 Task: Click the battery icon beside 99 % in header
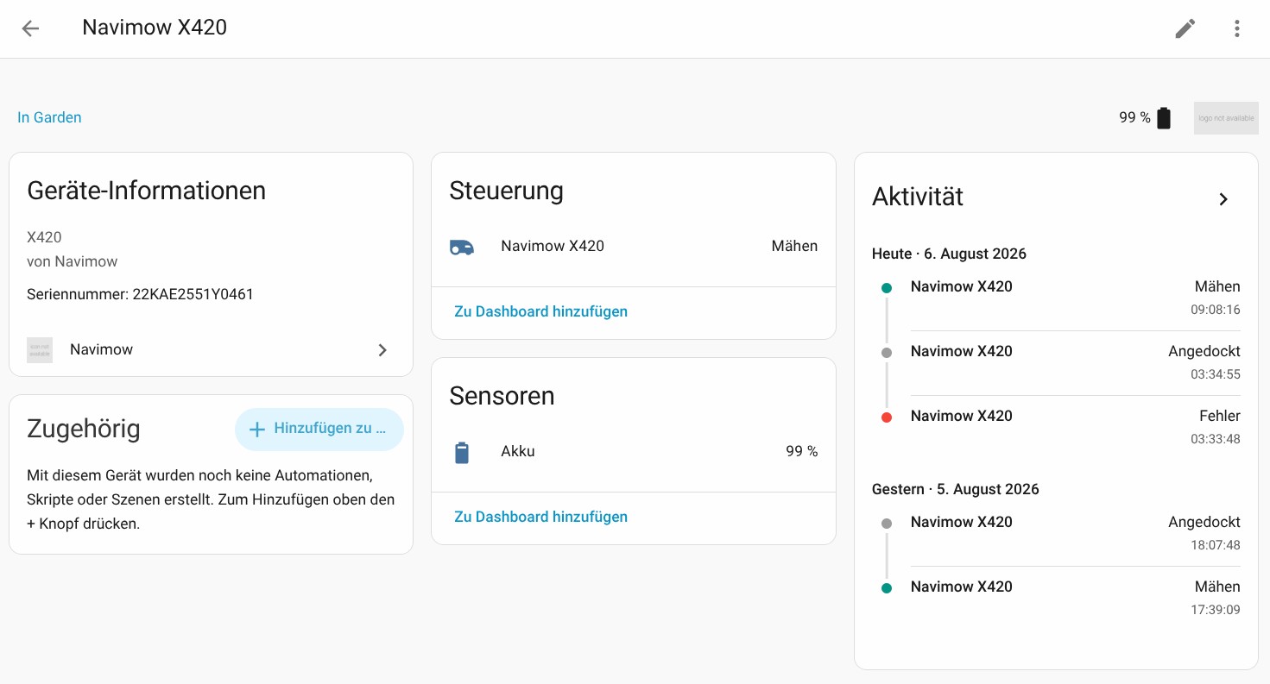1164,118
